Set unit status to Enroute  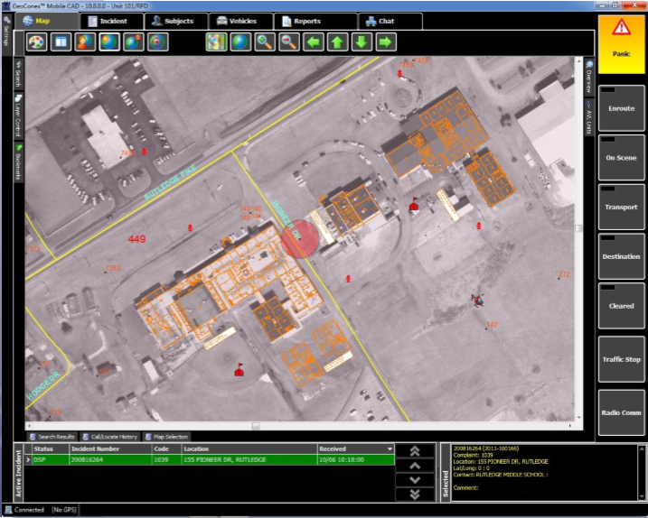[x=621, y=108]
